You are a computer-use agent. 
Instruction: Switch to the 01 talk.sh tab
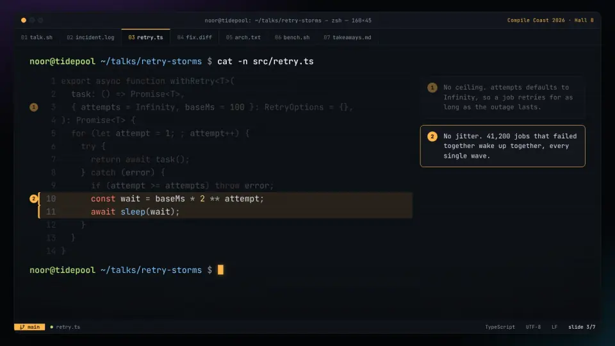pyautogui.click(x=37, y=37)
